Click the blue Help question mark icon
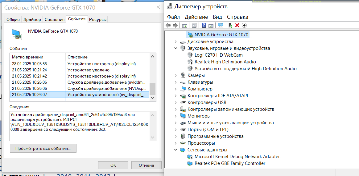The height and width of the screenshot is (176, 359). click(x=204, y=25)
